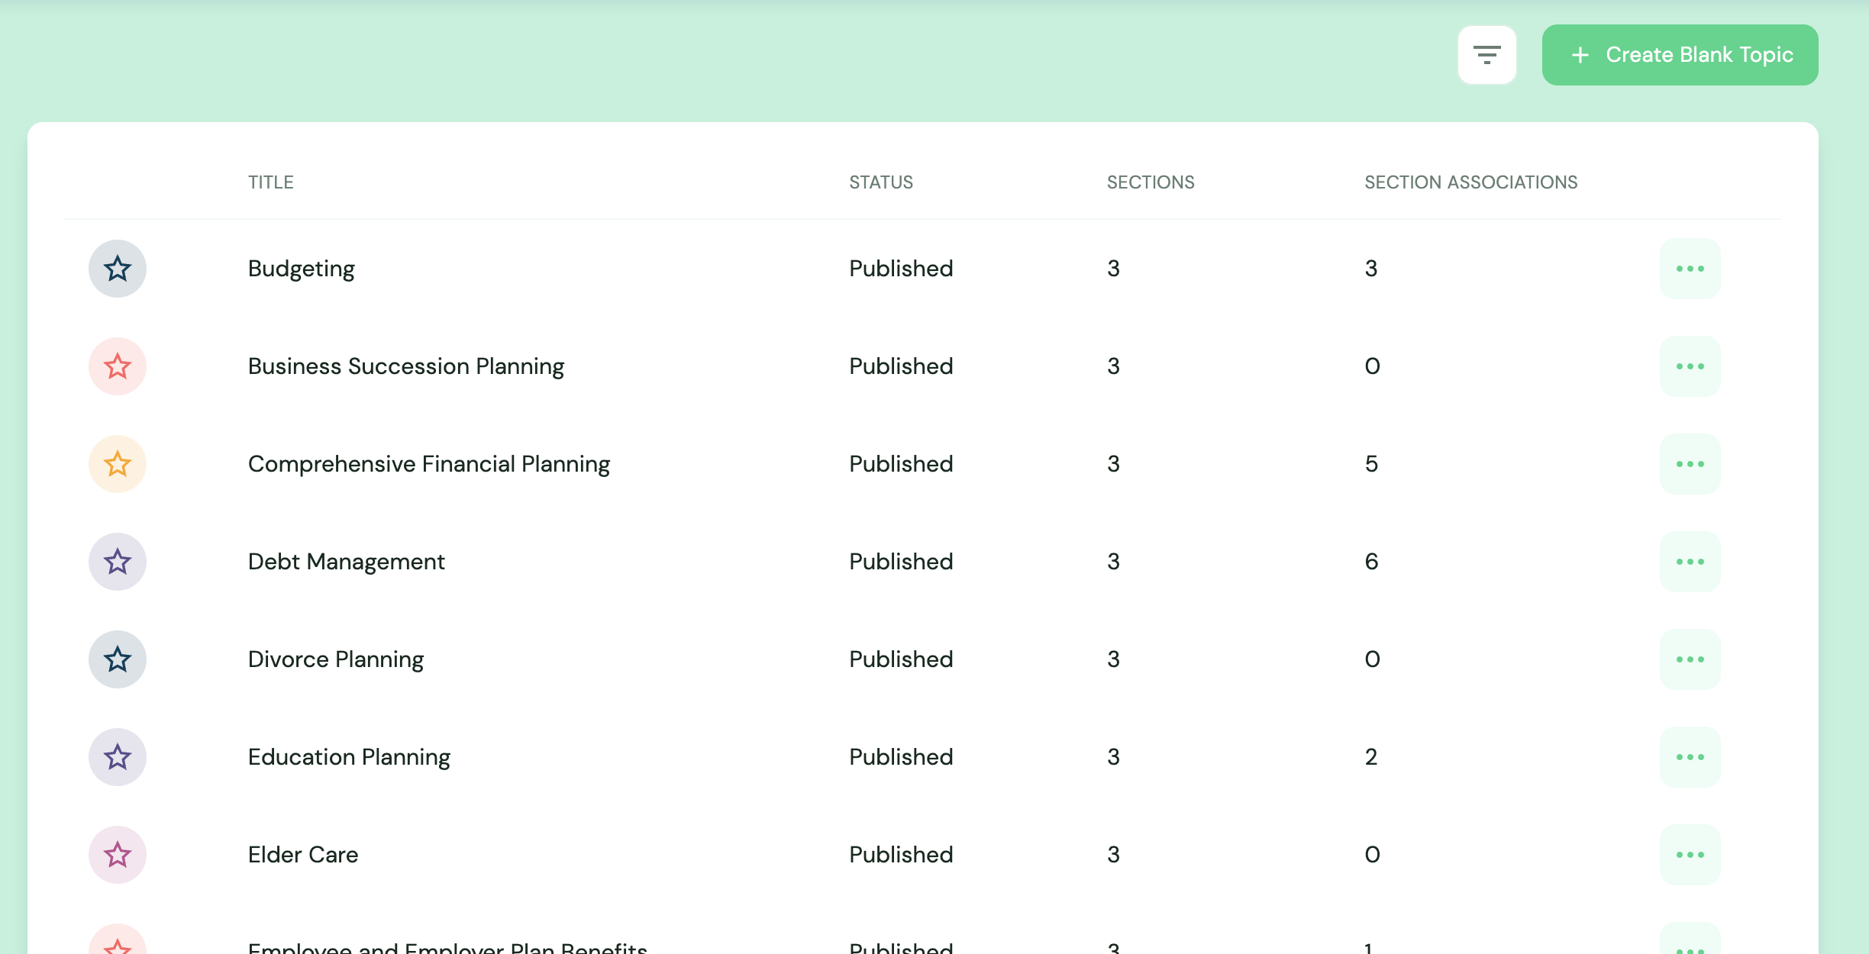Toggle the star for Budgeting

click(118, 268)
